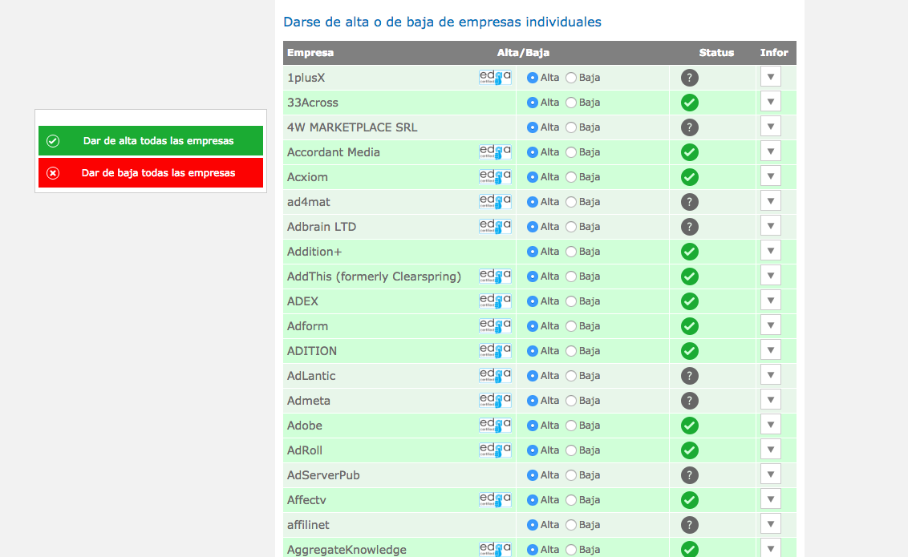Expand info dropdown for AdRoll
This screenshot has width=908, height=557.
pyautogui.click(x=771, y=450)
